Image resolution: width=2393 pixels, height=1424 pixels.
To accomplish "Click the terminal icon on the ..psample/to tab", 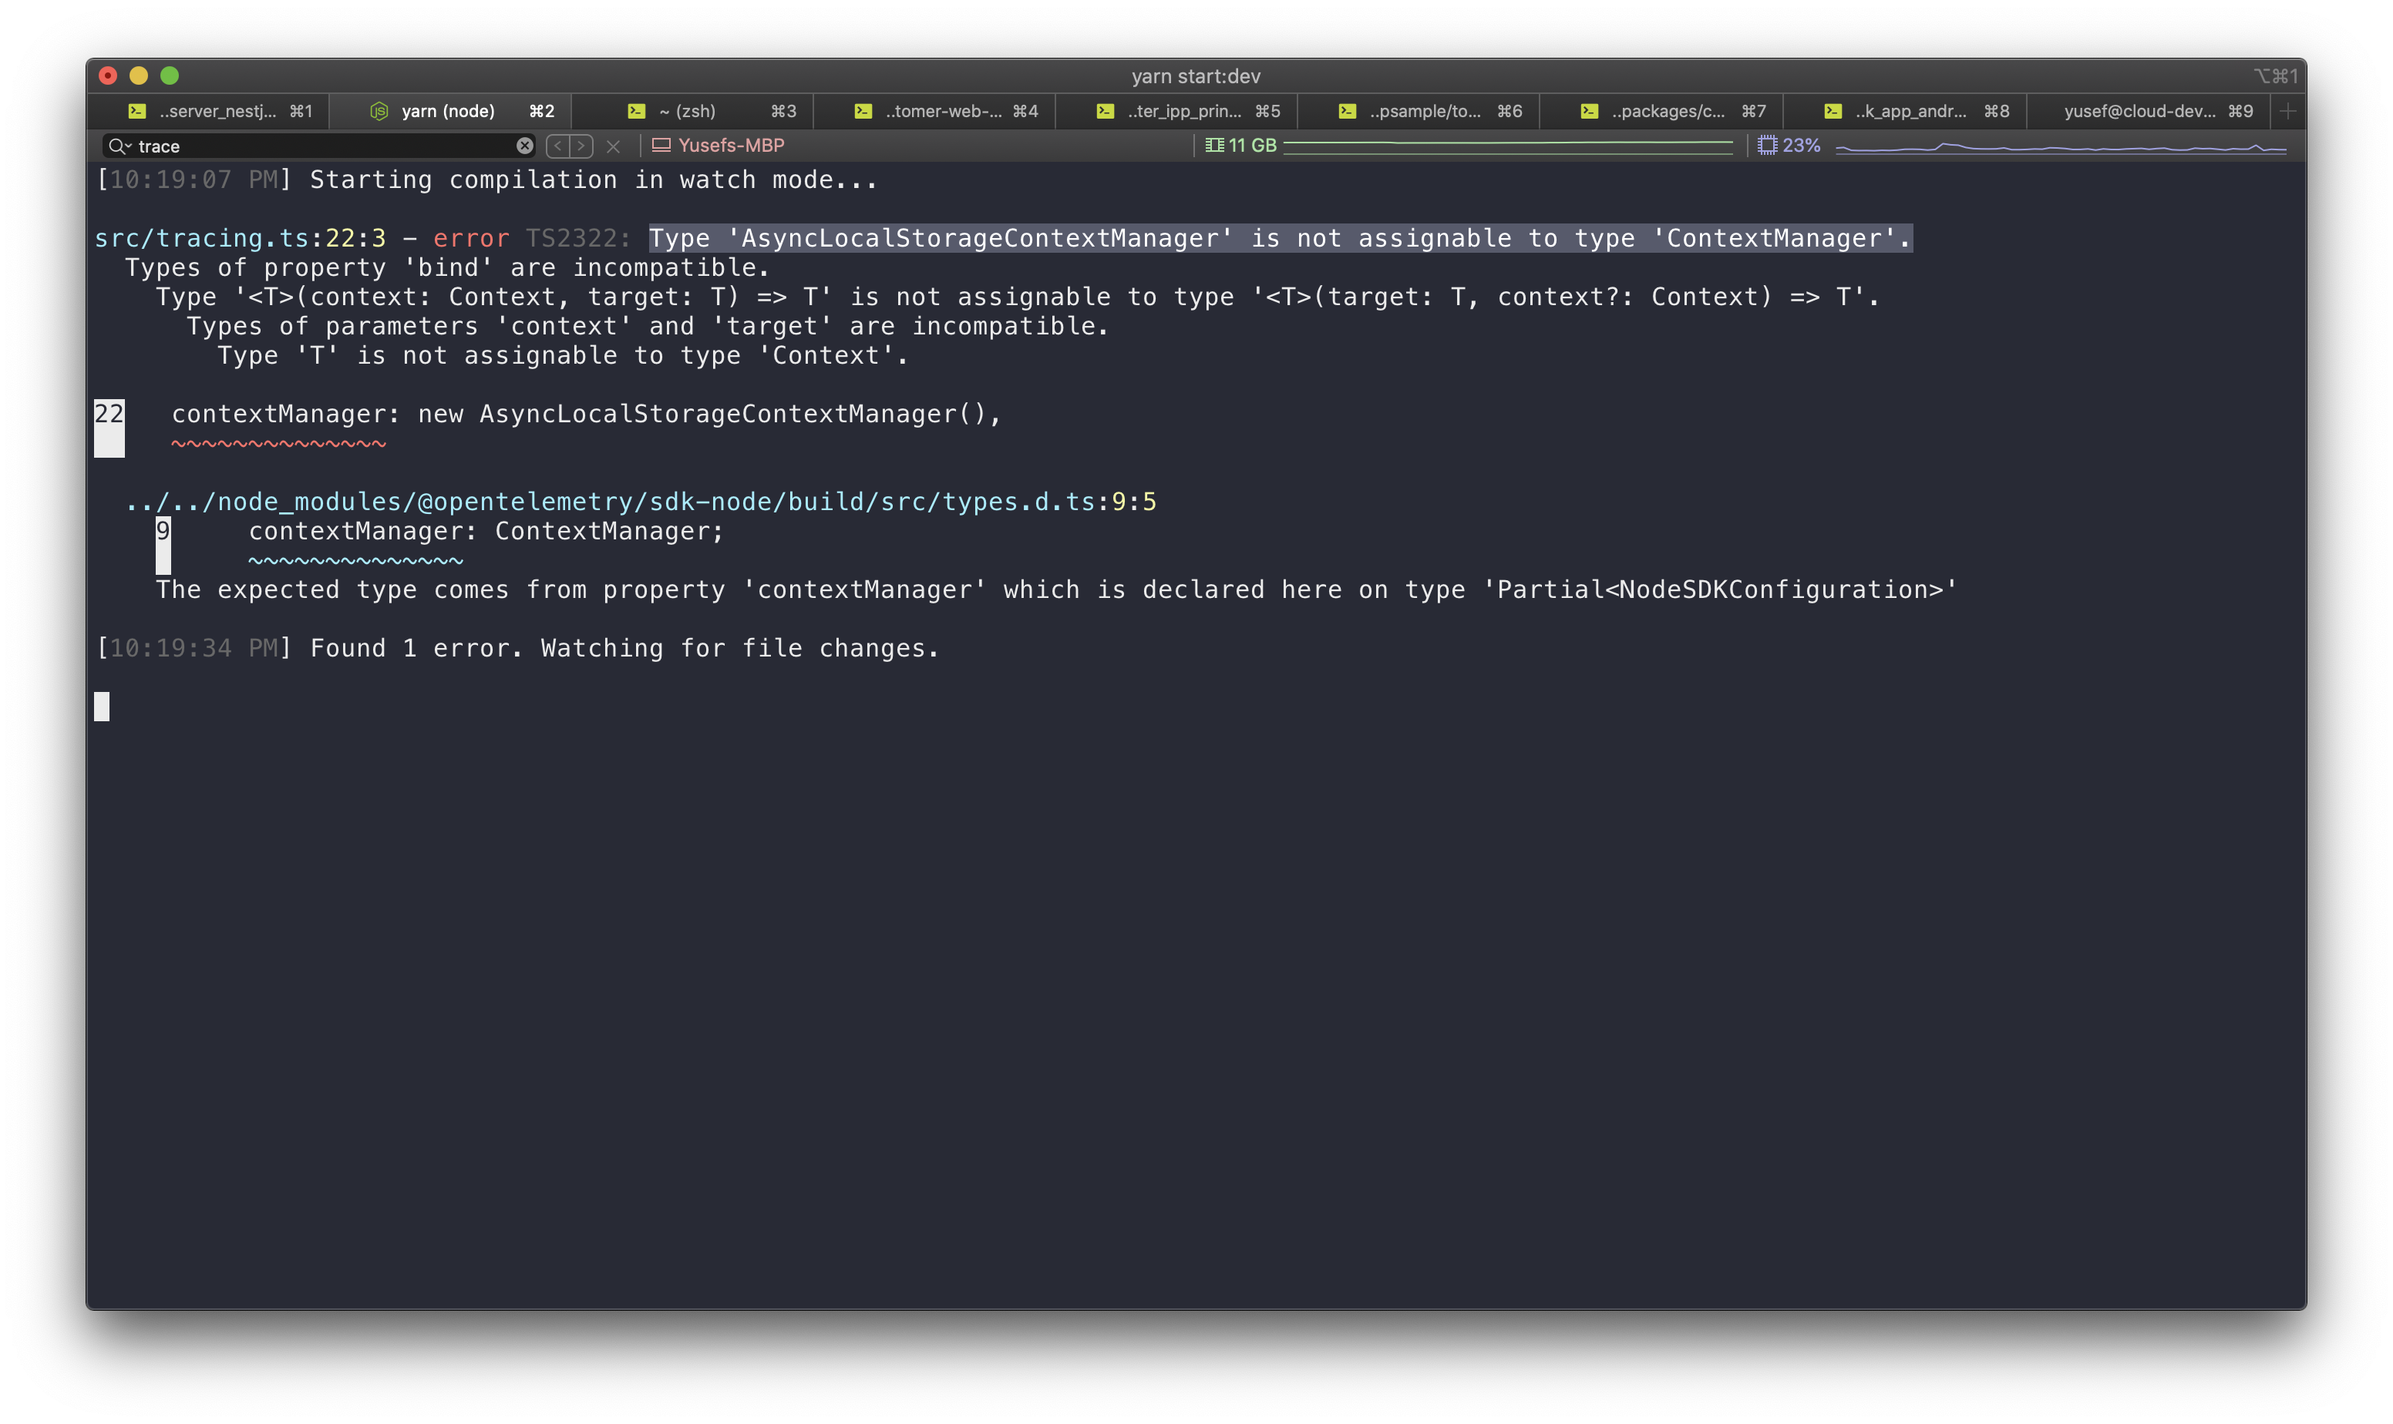I will tap(1347, 110).
